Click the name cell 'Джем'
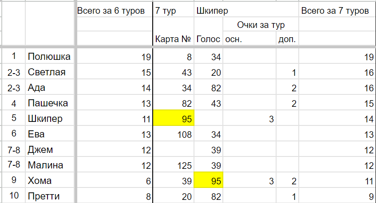The width and height of the screenshot is (376, 203). pyautogui.click(x=50, y=149)
